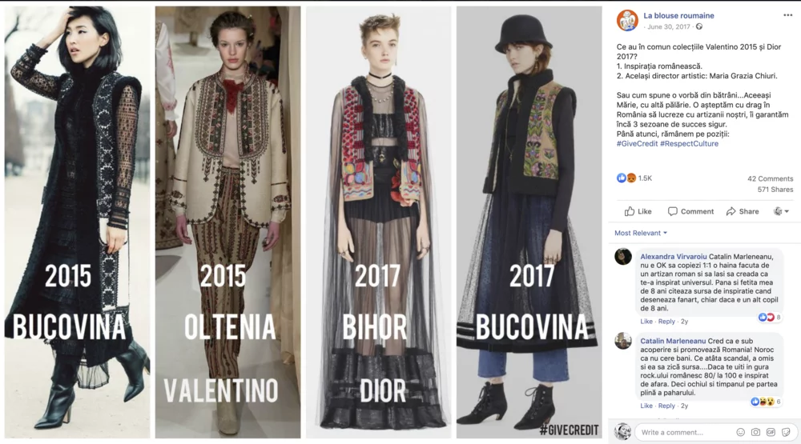
Task: Open the Most Relevant comment sorting dropdown
Action: [x=641, y=233]
